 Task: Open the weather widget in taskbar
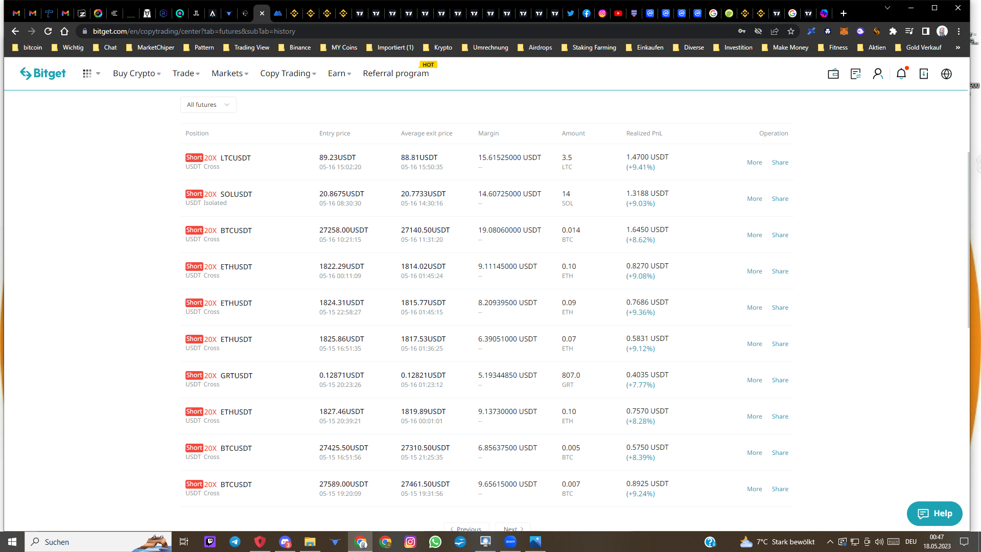(x=777, y=542)
